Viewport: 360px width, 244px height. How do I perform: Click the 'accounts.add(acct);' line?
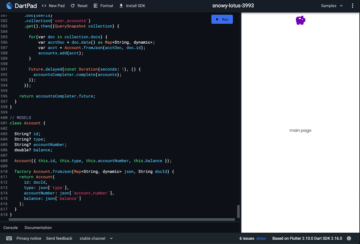[61, 53]
